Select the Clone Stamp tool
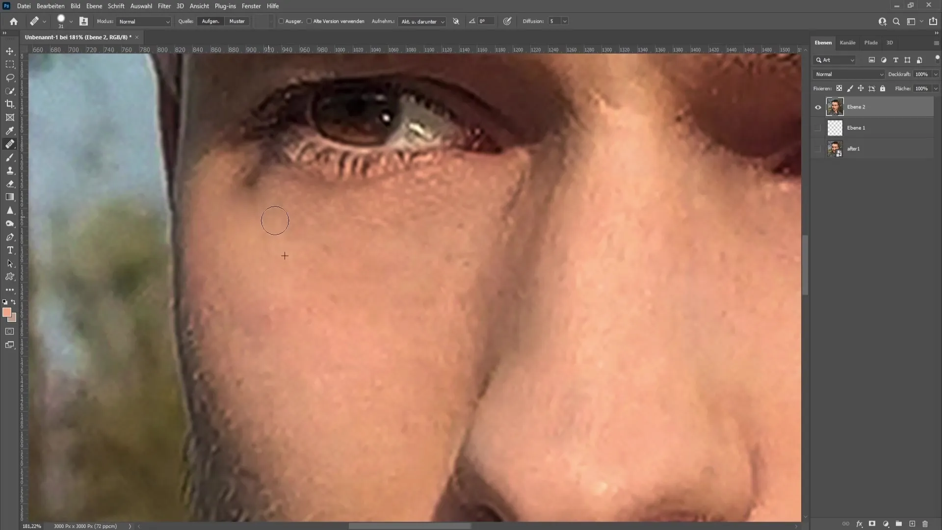Image resolution: width=942 pixels, height=530 pixels. pyautogui.click(x=10, y=170)
